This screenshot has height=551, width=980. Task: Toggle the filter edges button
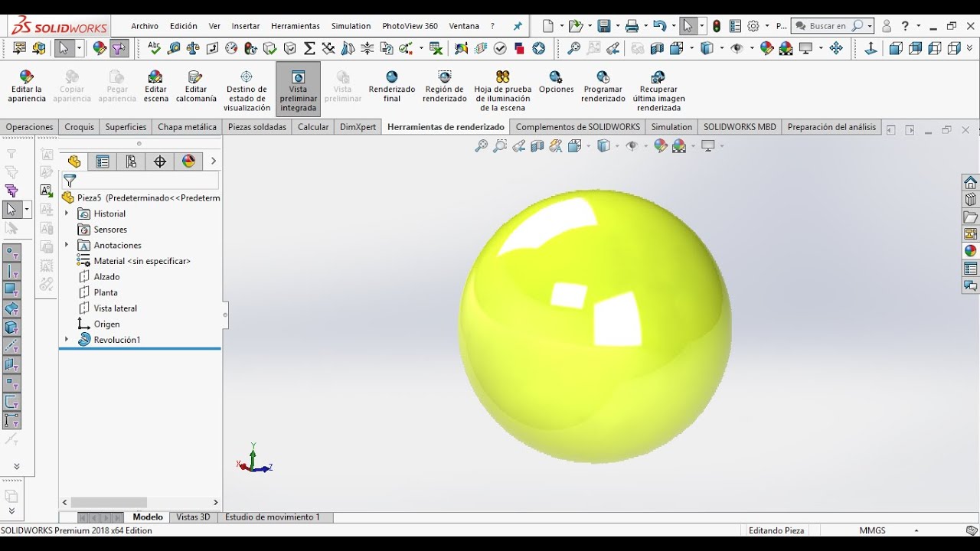(x=12, y=271)
